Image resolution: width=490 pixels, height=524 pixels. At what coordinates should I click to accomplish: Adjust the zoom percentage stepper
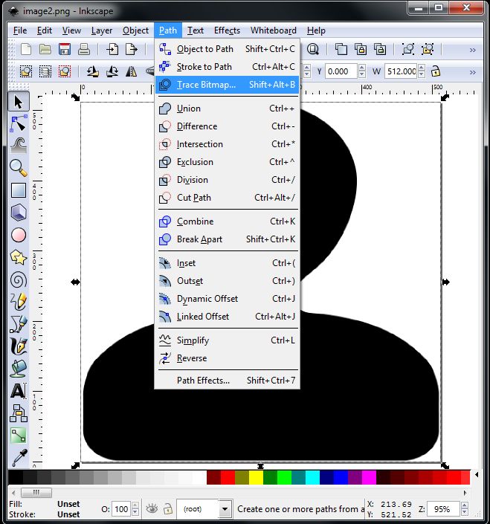pyautogui.click(x=465, y=509)
